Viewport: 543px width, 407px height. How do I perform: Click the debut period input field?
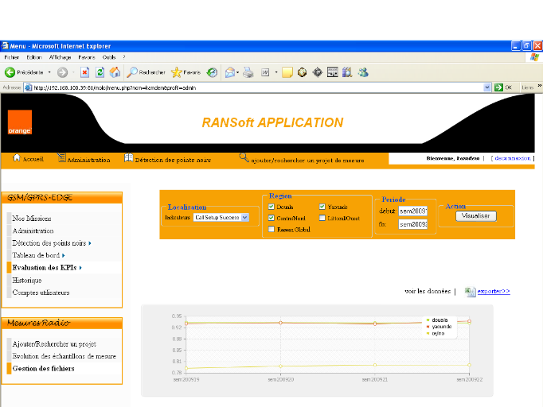413,211
